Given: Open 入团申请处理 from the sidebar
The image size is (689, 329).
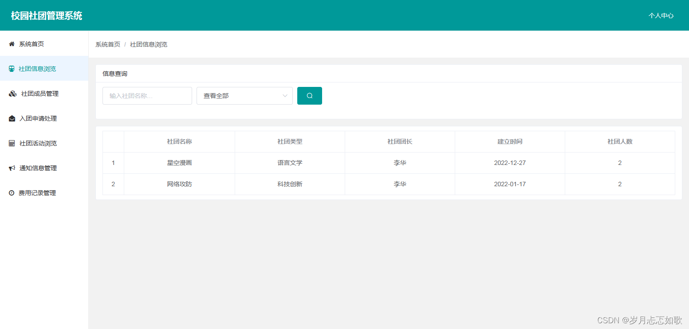Looking at the screenshot, I should [44, 118].
